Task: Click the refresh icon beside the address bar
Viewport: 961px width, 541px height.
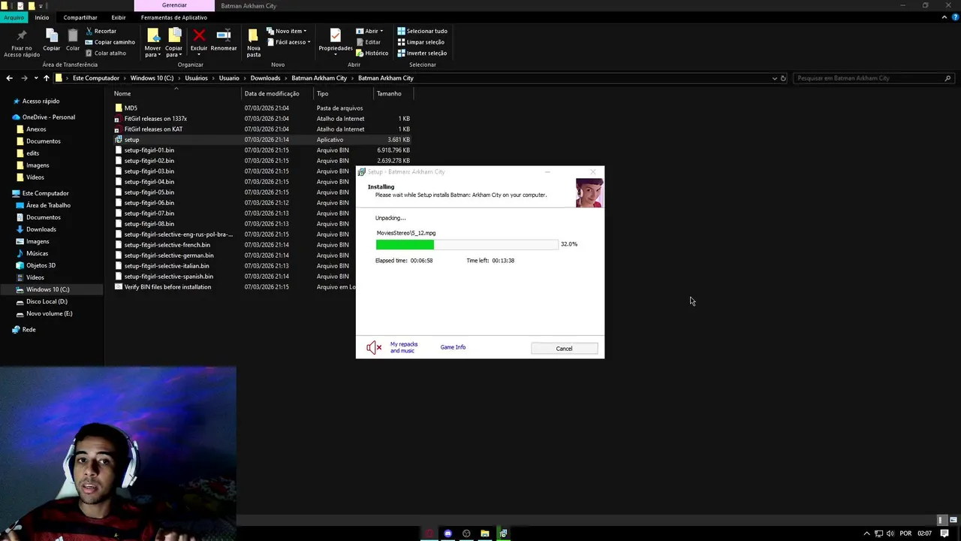Action: 783,78
